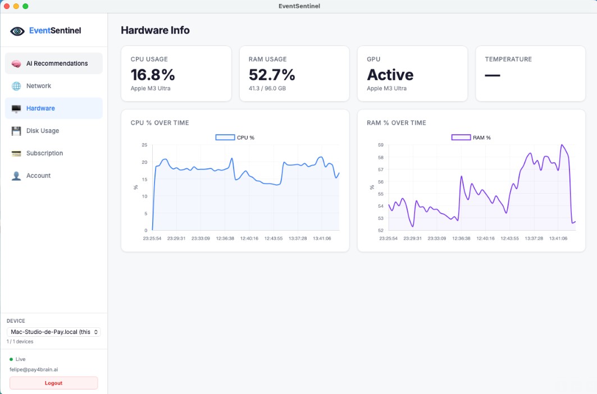The width and height of the screenshot is (597, 394).
Task: Click the monitor icon beside Hardware
Action: 16,109
